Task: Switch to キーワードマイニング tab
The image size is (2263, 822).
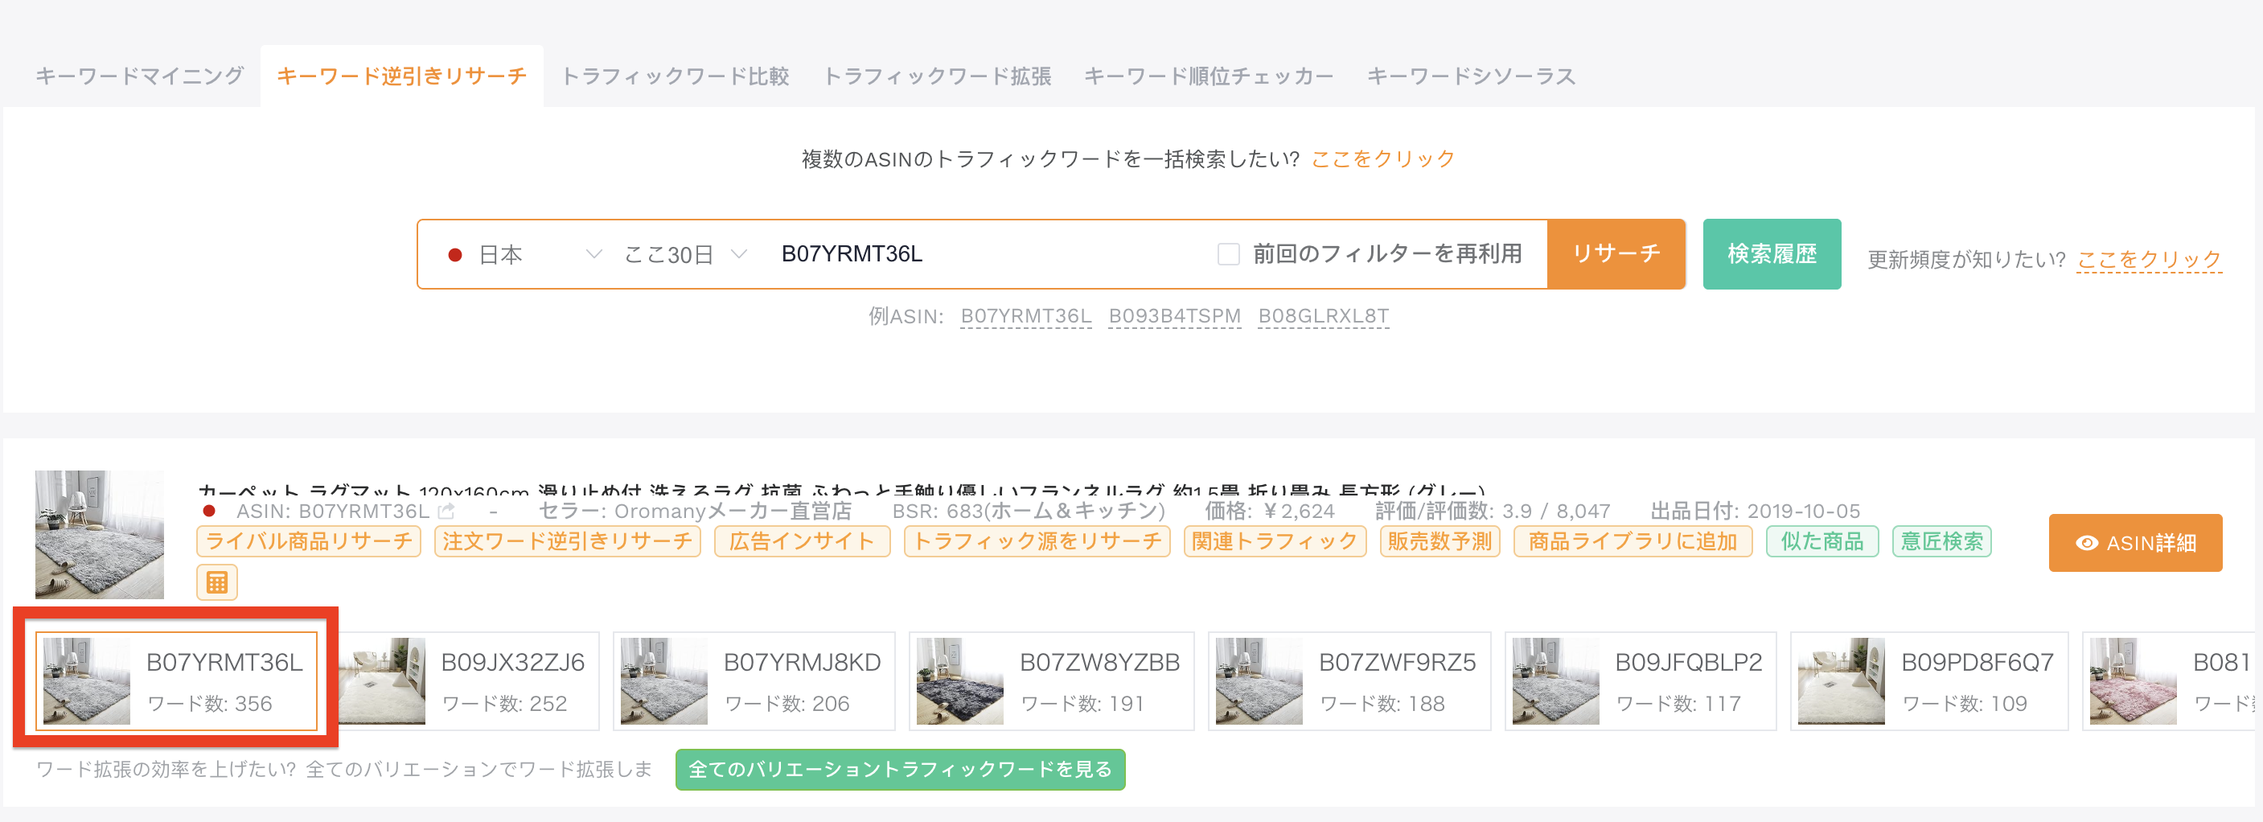Action: pyautogui.click(x=139, y=76)
